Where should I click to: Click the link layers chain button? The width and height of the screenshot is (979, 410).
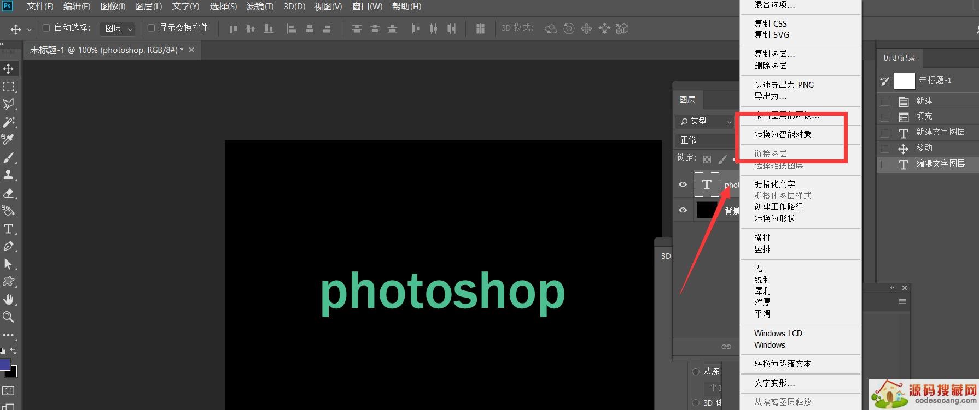(726, 347)
